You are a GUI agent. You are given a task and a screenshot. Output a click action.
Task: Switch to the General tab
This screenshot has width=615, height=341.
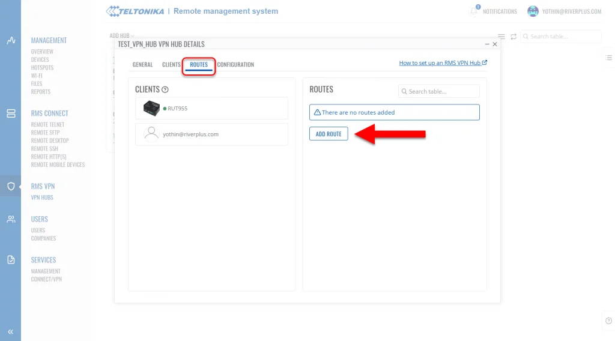point(142,65)
